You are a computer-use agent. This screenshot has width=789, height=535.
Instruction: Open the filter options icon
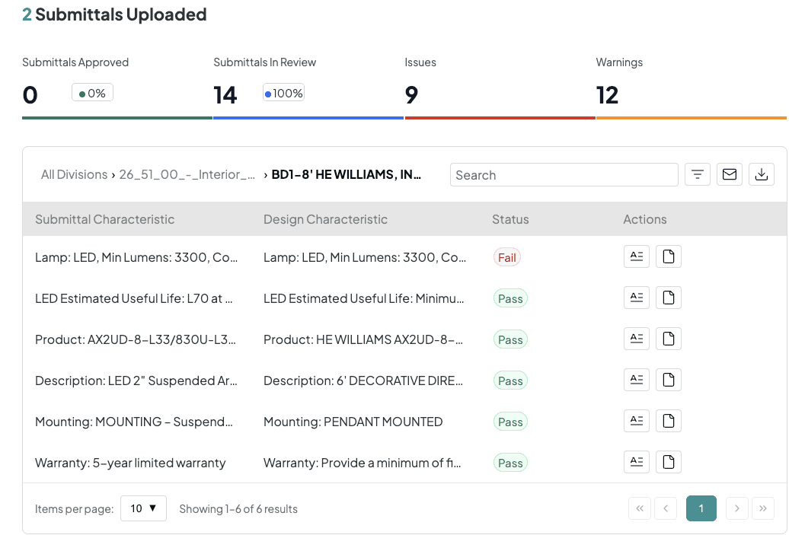pyautogui.click(x=697, y=174)
